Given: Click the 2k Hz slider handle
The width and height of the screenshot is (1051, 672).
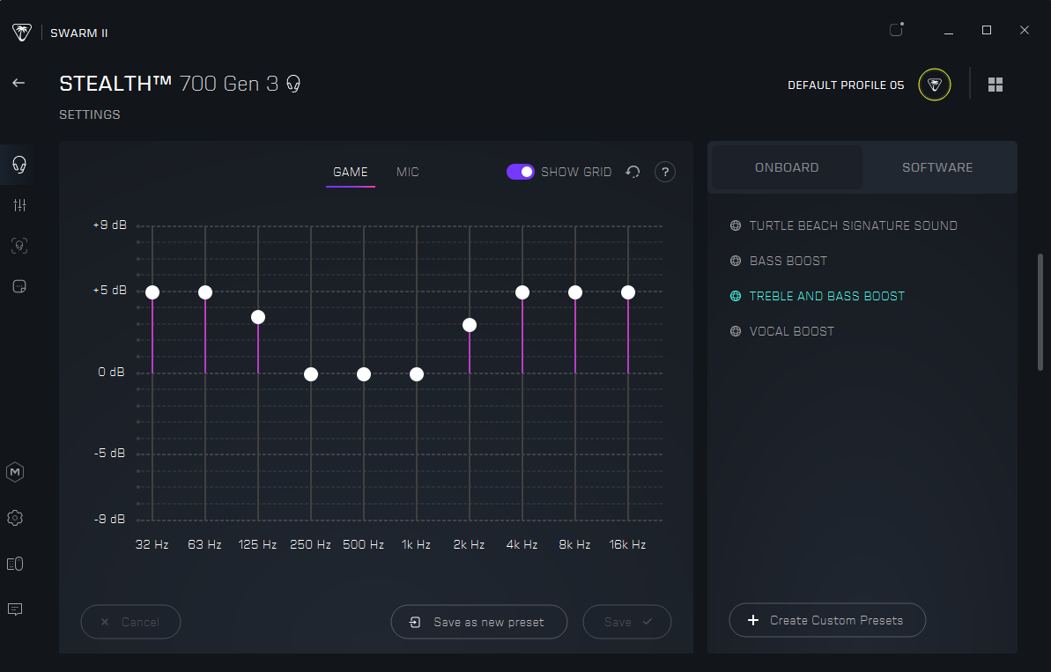Looking at the screenshot, I should (470, 325).
